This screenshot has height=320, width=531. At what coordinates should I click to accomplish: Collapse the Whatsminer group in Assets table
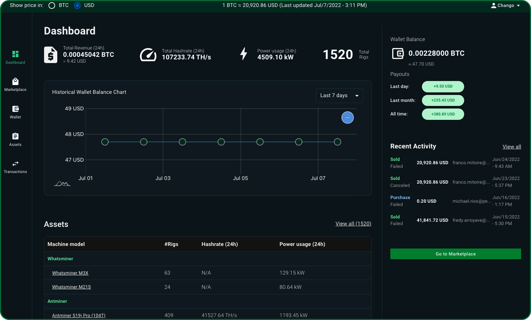(60, 258)
